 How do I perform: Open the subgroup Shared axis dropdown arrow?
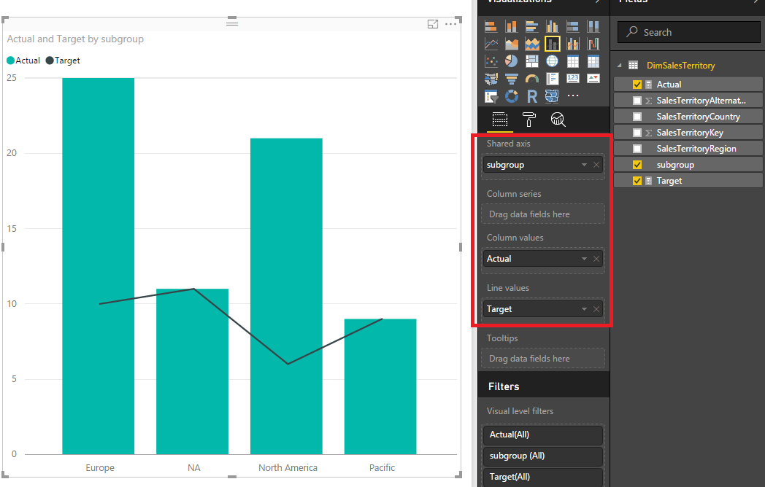(584, 165)
